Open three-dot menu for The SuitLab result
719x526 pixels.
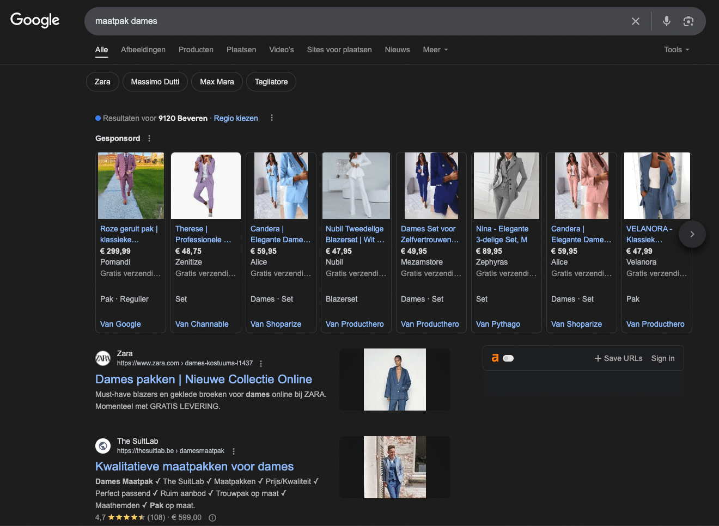[x=234, y=451]
